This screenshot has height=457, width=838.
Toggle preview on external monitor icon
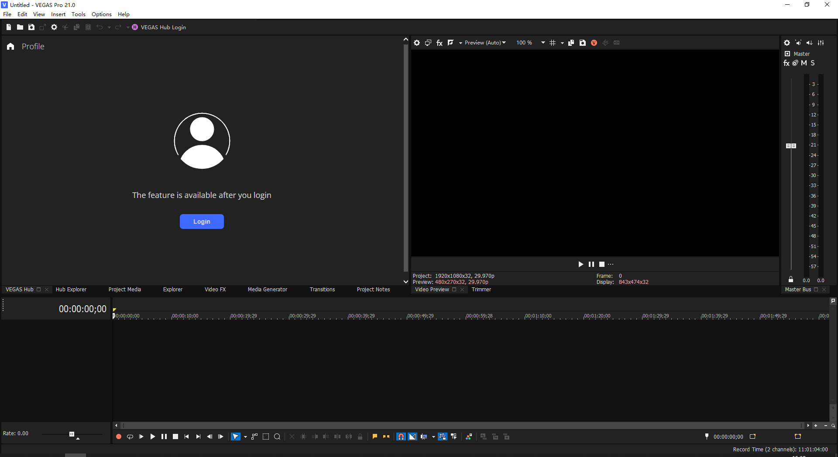pos(428,43)
